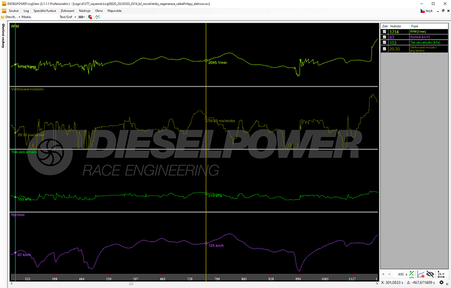The image size is (451, 288).
Task: Click the colored squares toolbar icon
Action: (90, 17)
